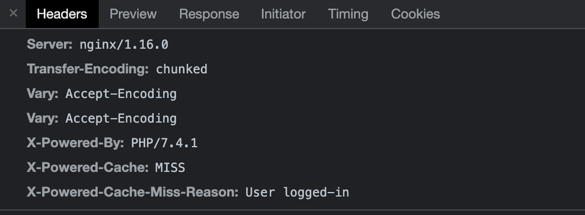This screenshot has height=215, width=585.
Task: Click the User logged-in value
Action: pyautogui.click(x=297, y=193)
